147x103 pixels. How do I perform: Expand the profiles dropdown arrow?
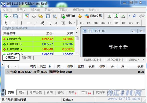pos(20,16)
